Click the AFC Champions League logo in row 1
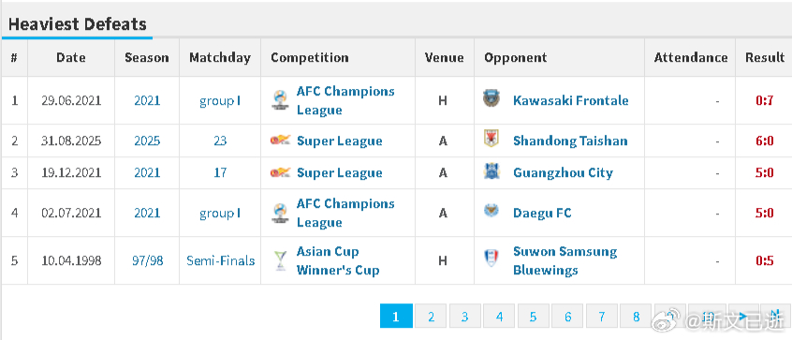 (279, 100)
